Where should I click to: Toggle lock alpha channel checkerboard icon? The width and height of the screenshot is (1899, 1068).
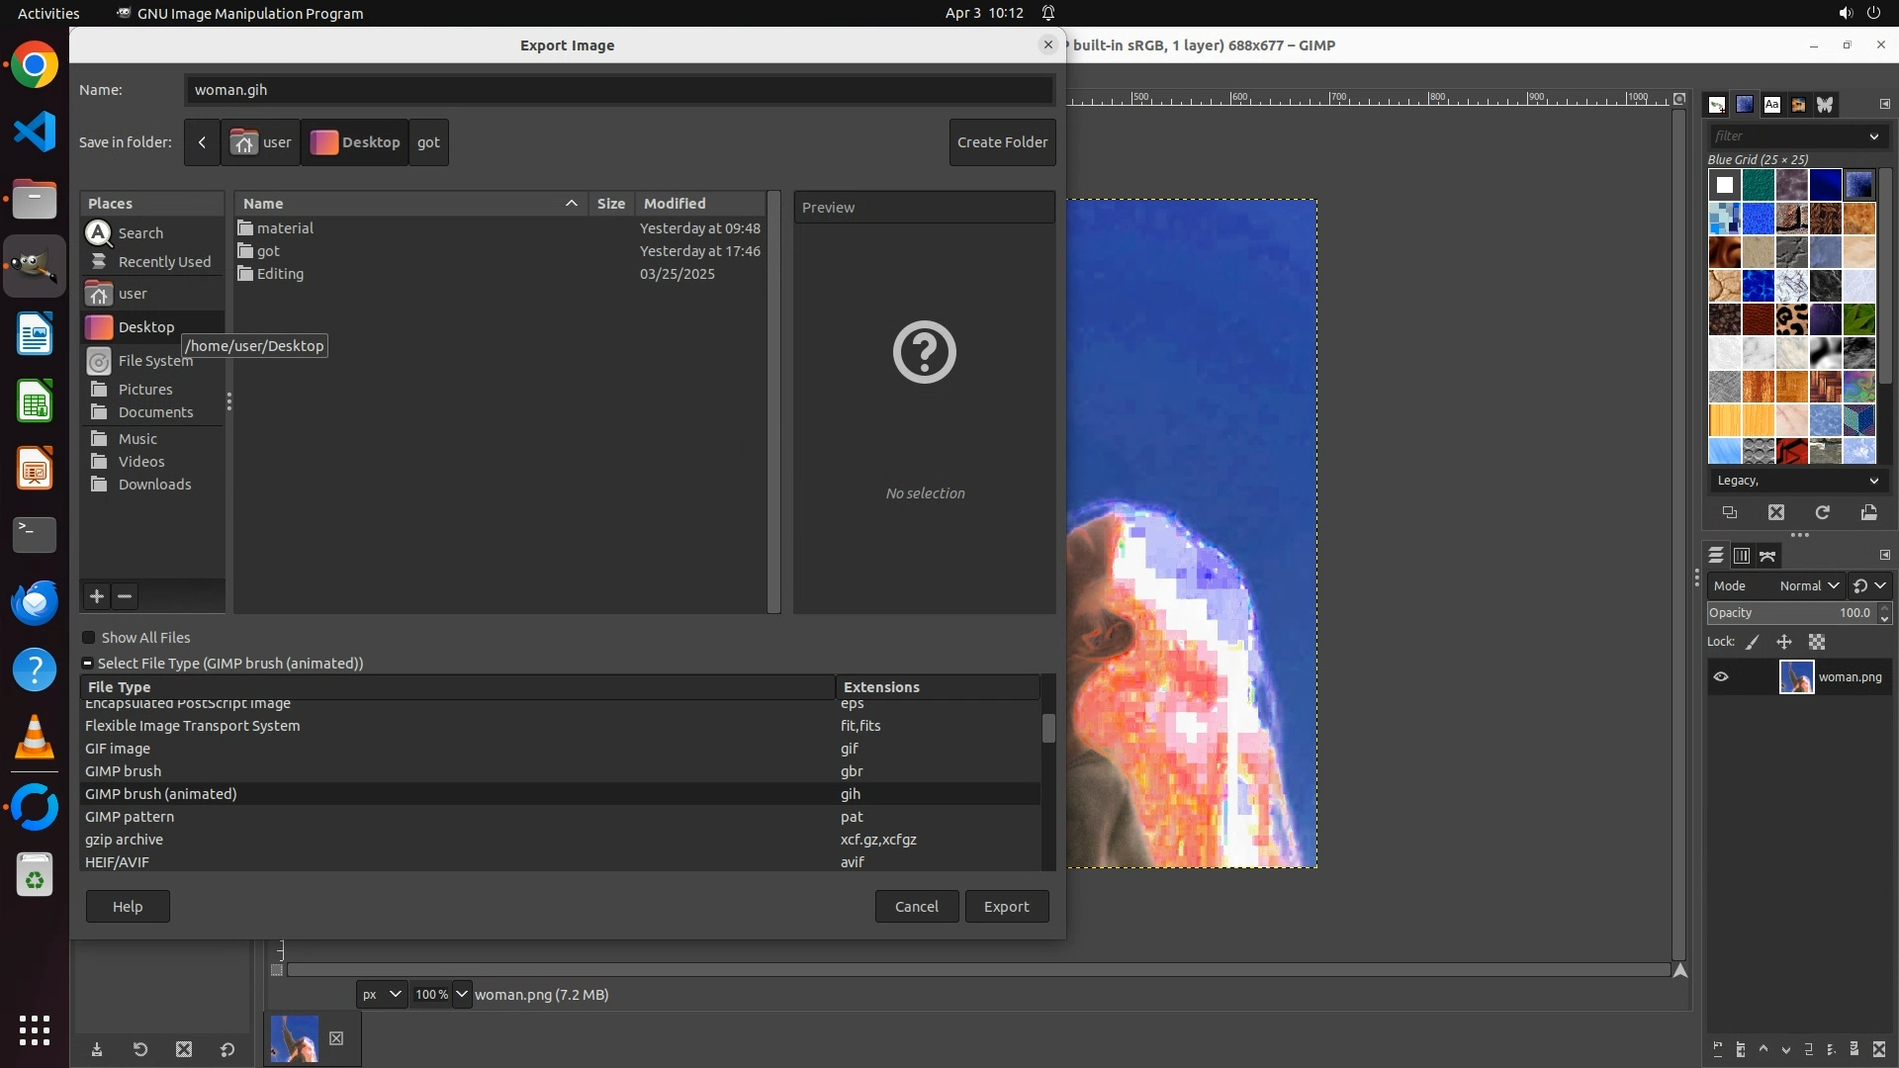coord(1817,642)
